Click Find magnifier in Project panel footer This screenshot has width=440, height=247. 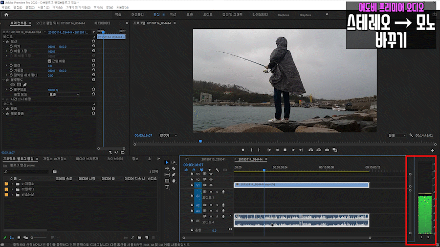pyautogui.click(x=132, y=237)
